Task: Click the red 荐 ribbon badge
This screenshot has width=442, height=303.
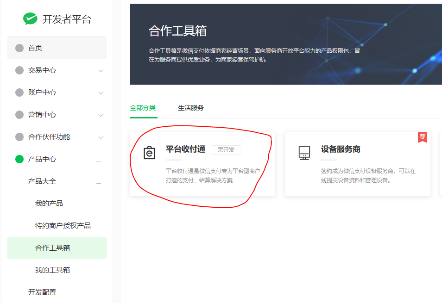Action: point(422,137)
